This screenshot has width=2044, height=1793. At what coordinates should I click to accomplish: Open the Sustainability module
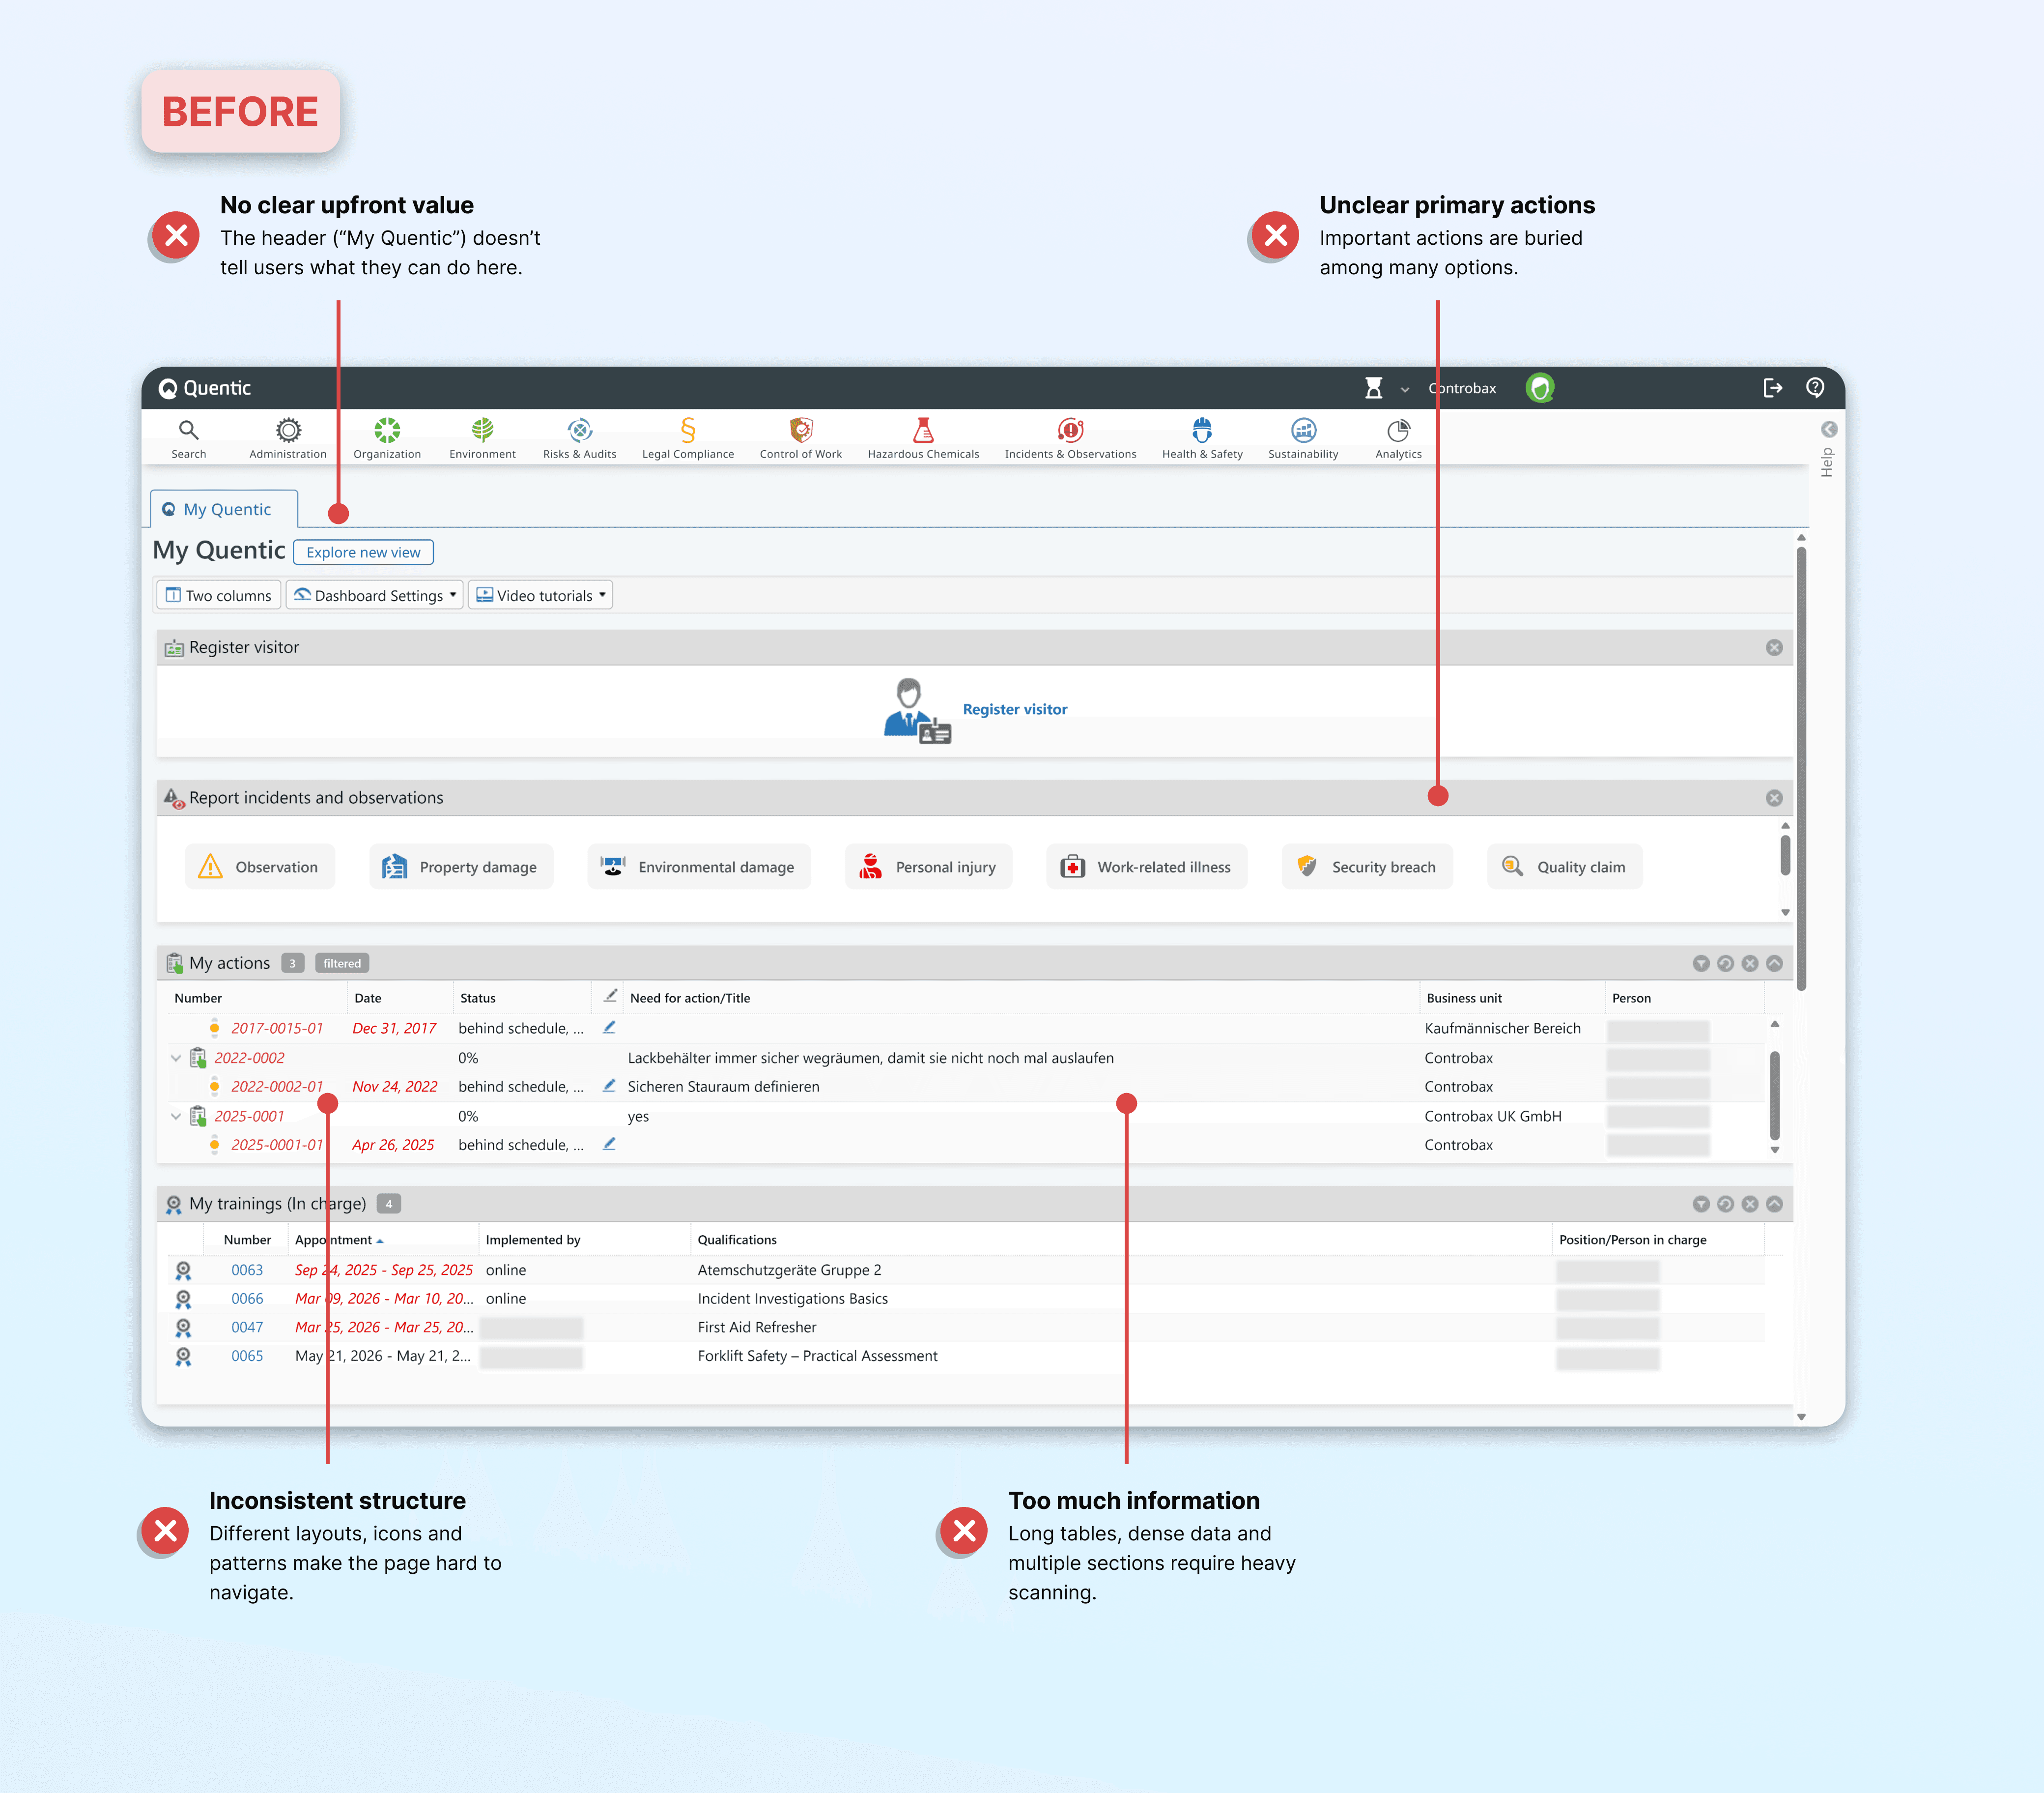tap(1303, 438)
